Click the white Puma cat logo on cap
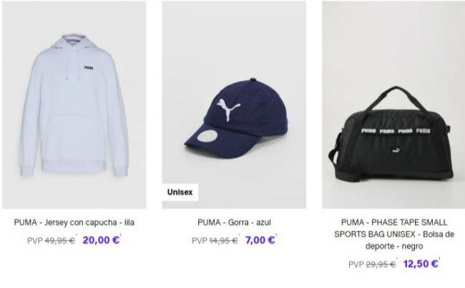This screenshot has width=465, height=288. tap(228, 109)
